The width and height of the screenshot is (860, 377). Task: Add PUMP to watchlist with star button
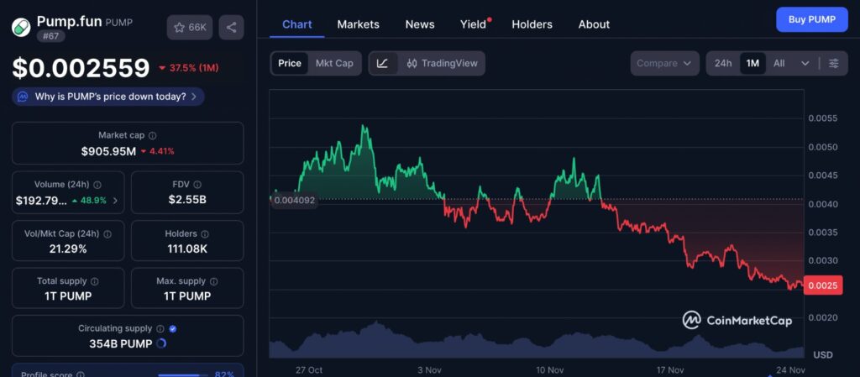pyautogui.click(x=190, y=28)
